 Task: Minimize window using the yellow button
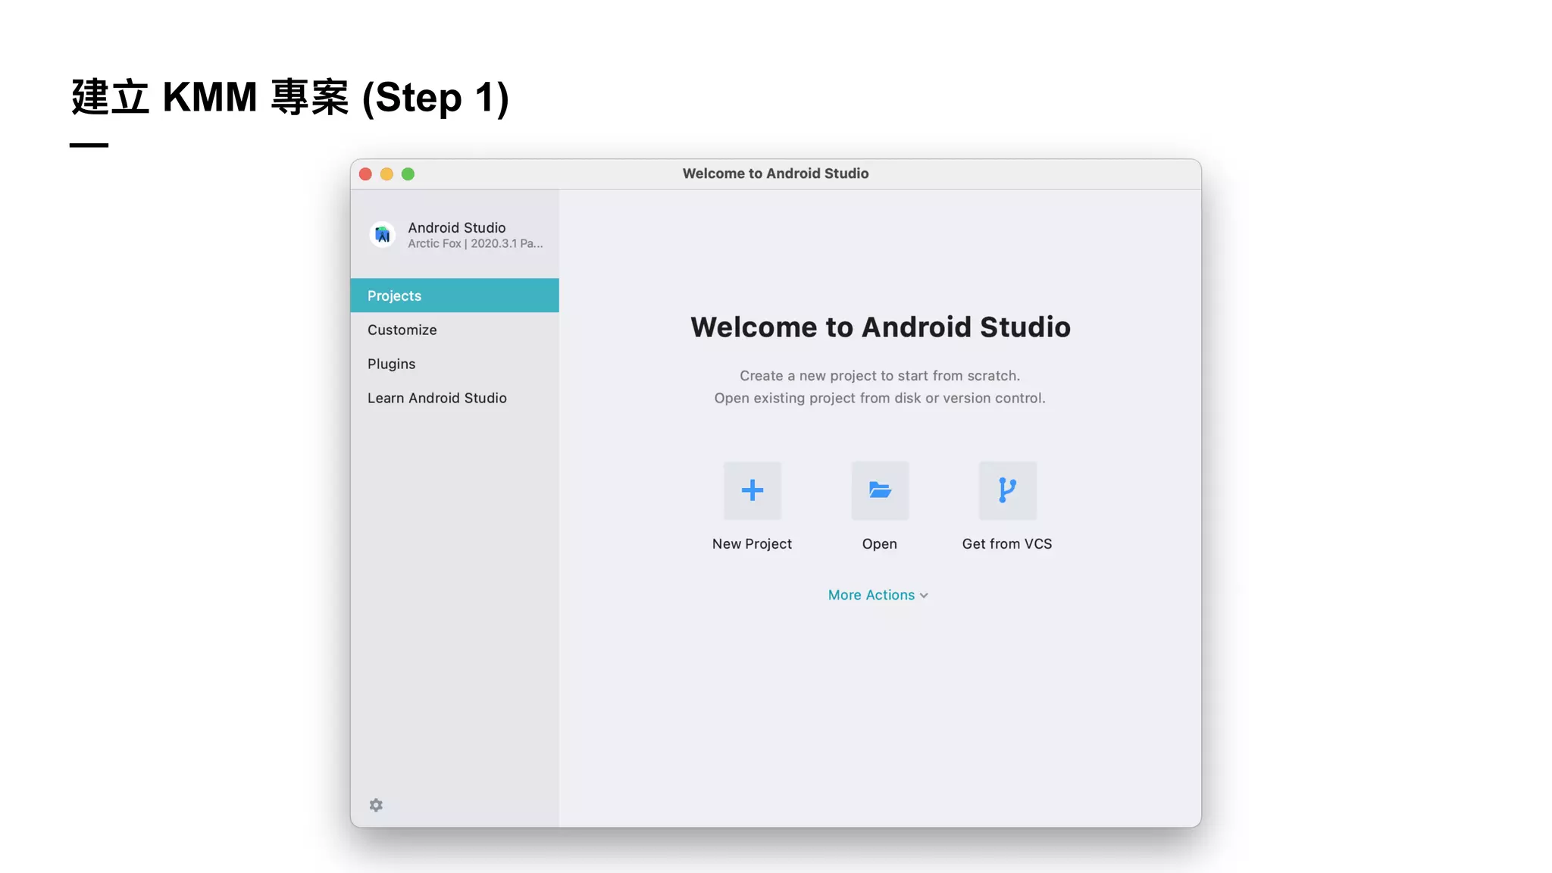click(386, 174)
